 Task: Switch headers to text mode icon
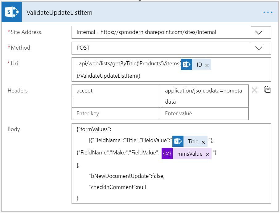[267, 90]
